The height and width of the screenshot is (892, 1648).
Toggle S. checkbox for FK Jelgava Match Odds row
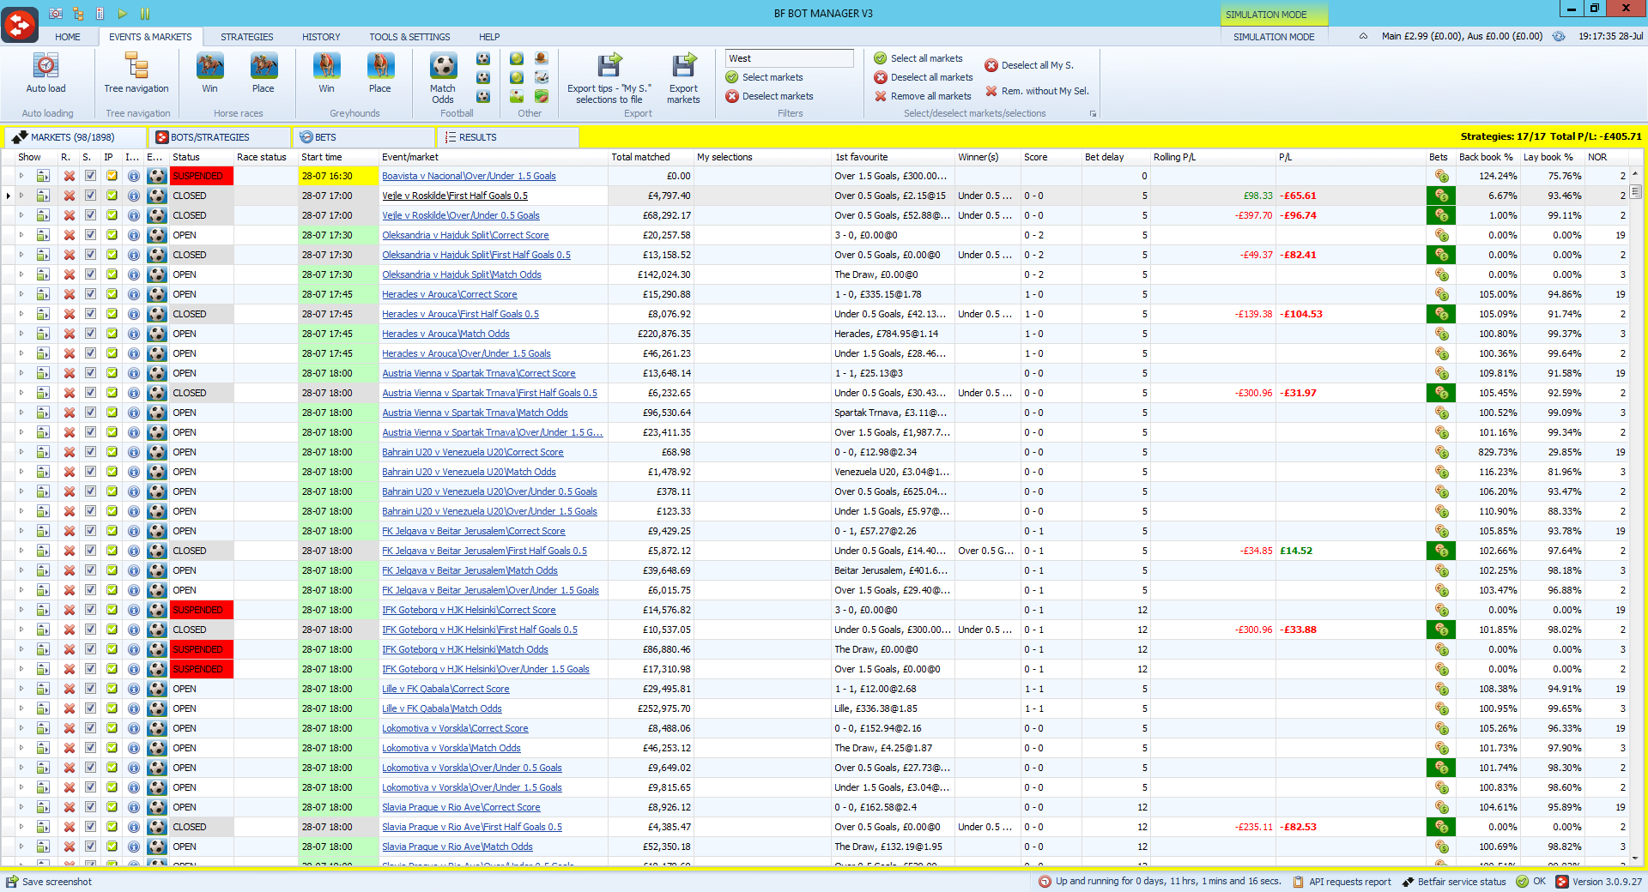click(x=90, y=570)
